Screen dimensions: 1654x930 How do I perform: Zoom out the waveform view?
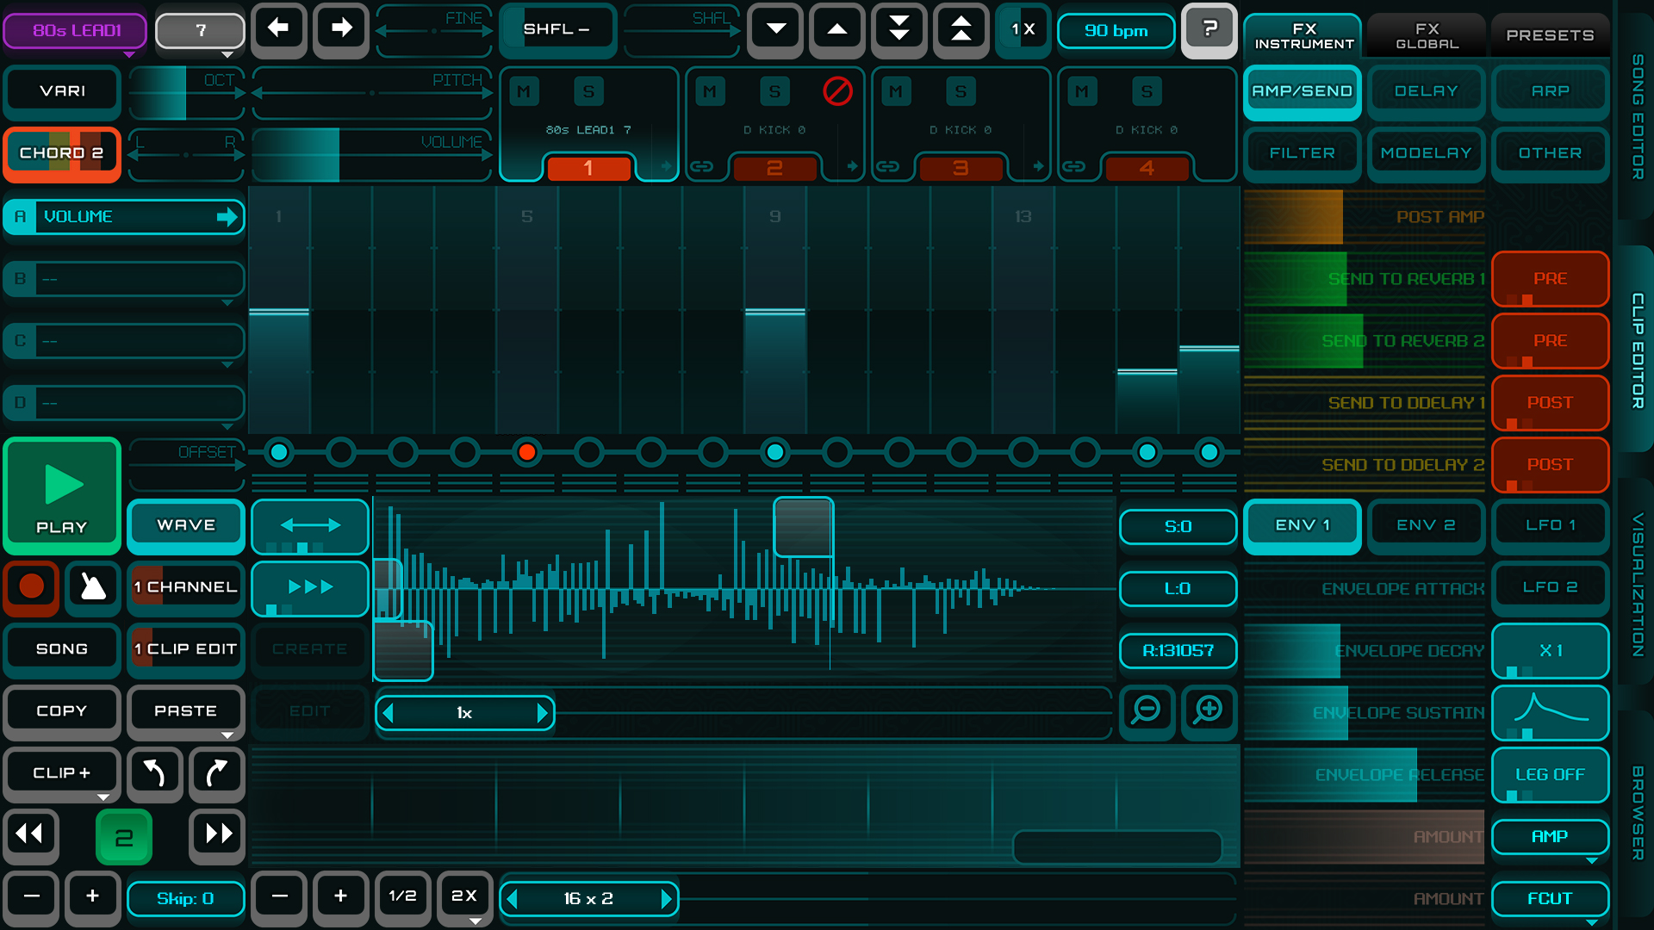coord(1147,711)
